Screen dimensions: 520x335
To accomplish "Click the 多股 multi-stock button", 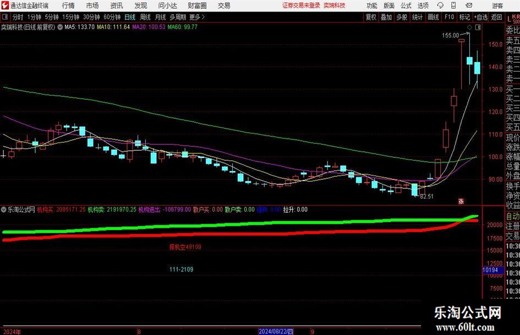I will tap(402, 17).
